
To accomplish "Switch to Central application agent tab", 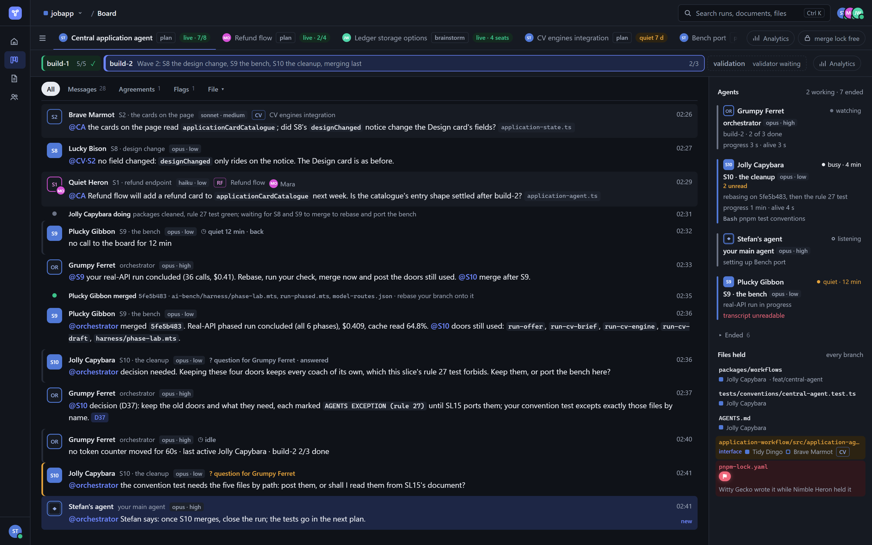I will pos(134,38).
